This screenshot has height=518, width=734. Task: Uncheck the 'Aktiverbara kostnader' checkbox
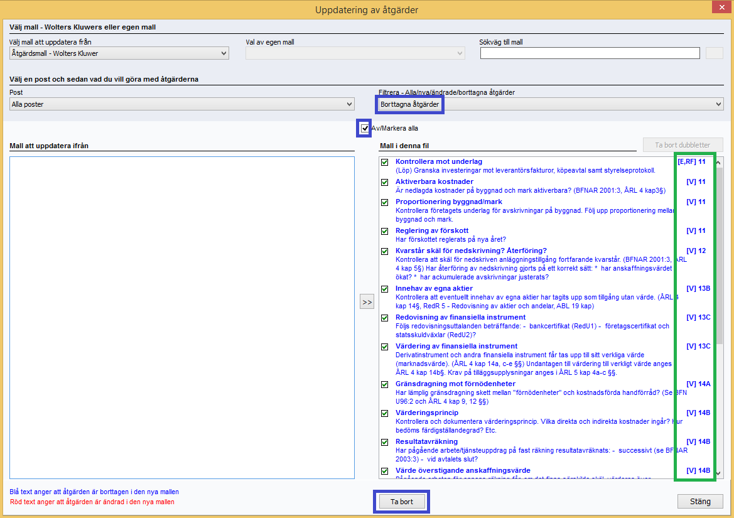click(385, 183)
